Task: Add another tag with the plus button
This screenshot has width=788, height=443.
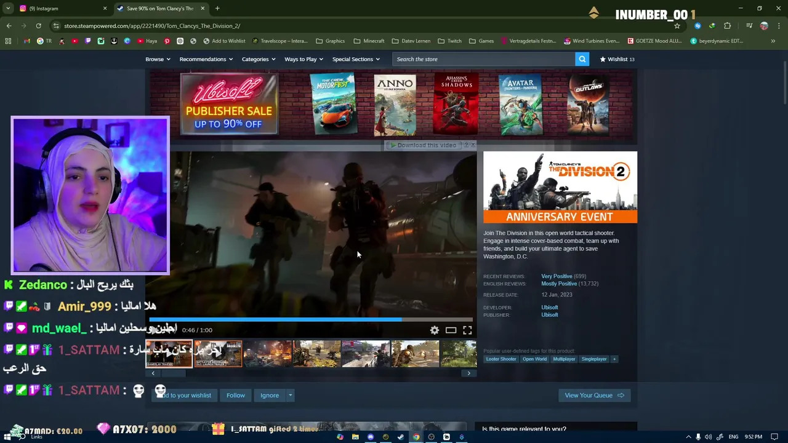Action: click(614, 359)
